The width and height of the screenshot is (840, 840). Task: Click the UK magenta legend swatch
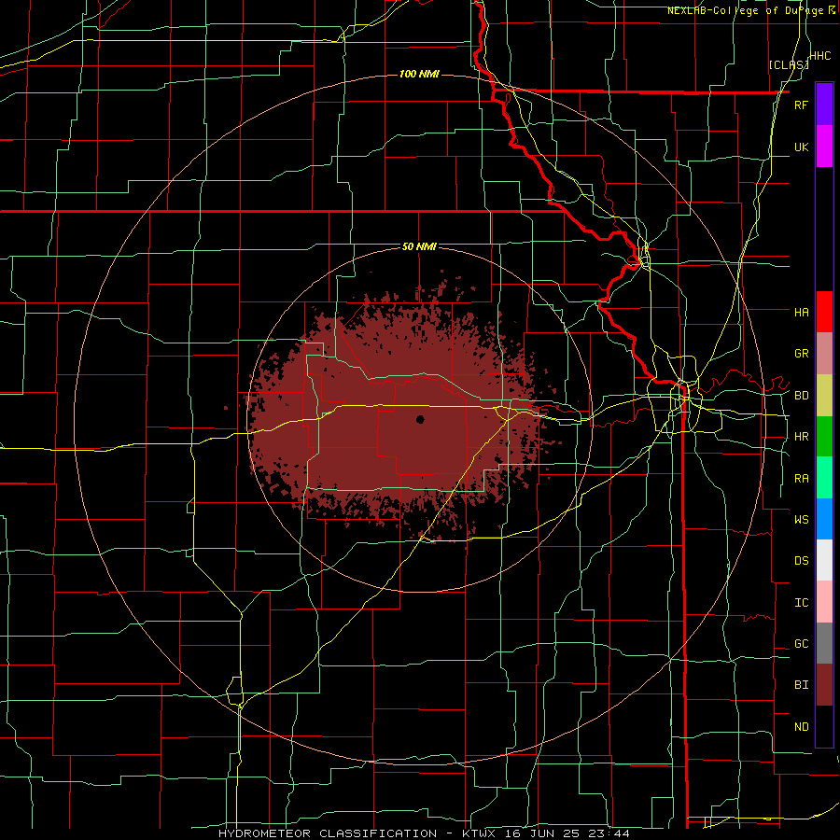(x=824, y=147)
